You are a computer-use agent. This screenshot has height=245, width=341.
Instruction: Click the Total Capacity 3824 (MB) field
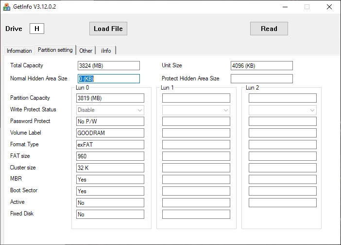[x=108, y=66]
